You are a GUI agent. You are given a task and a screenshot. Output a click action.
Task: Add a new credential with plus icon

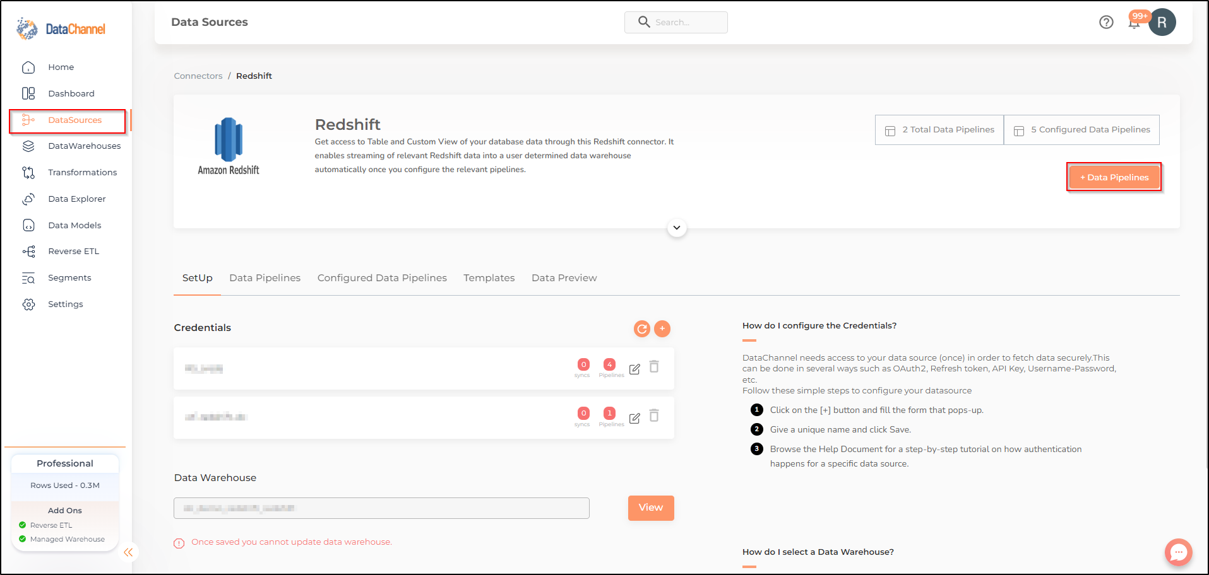662,328
